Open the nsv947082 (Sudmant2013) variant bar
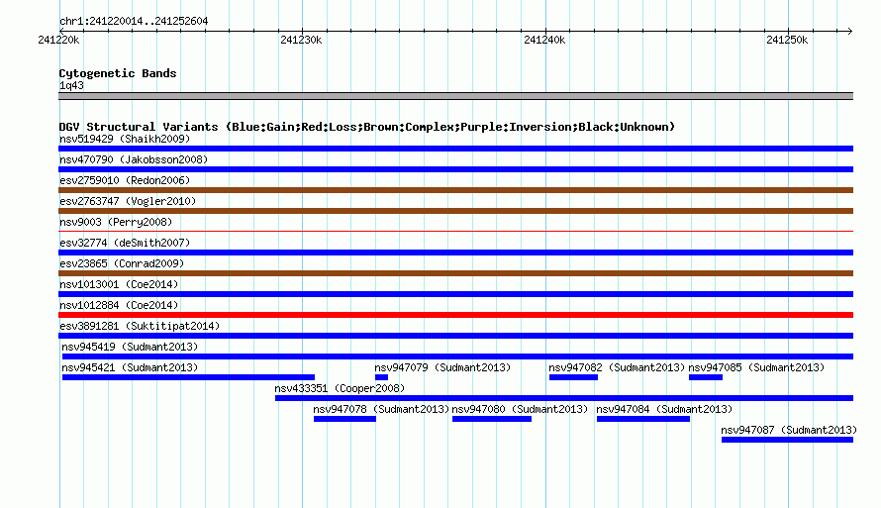Image resolution: width=881 pixels, height=508 pixels. point(573,377)
